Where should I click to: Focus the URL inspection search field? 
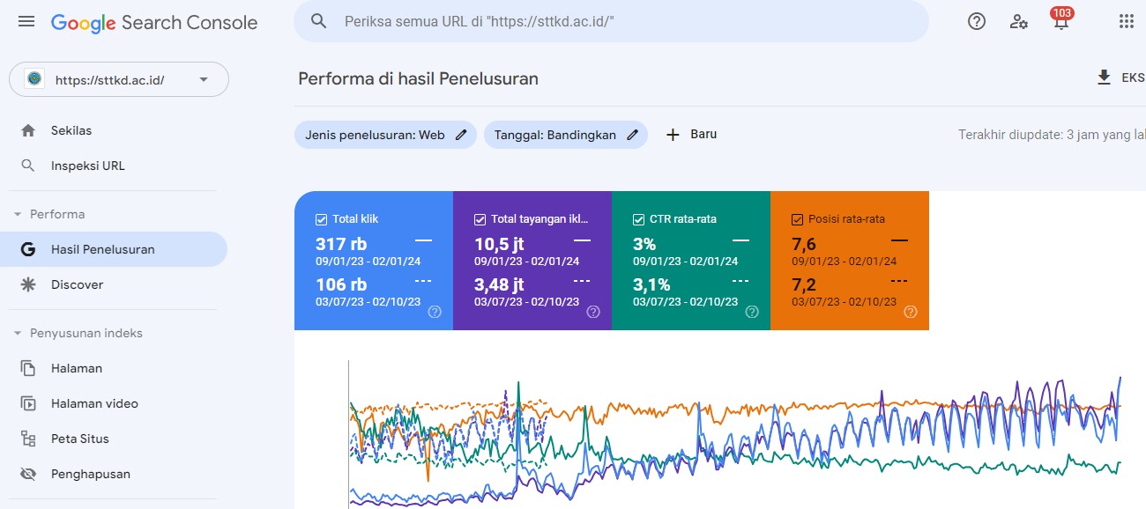pos(611,21)
